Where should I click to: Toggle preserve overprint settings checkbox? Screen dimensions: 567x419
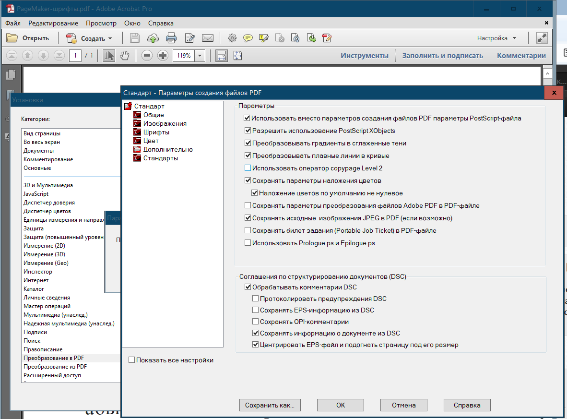248,180
